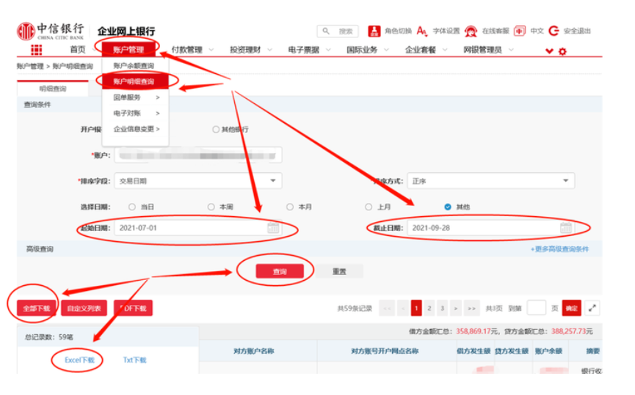635x395 pixels.
Task: Select the 其他银行 radio button
Action: click(215, 130)
